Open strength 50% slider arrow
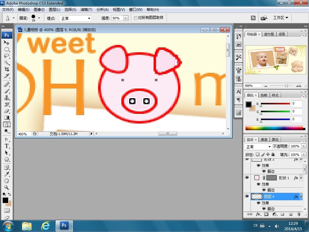The height and width of the screenshot is (232, 309). tap(126, 18)
